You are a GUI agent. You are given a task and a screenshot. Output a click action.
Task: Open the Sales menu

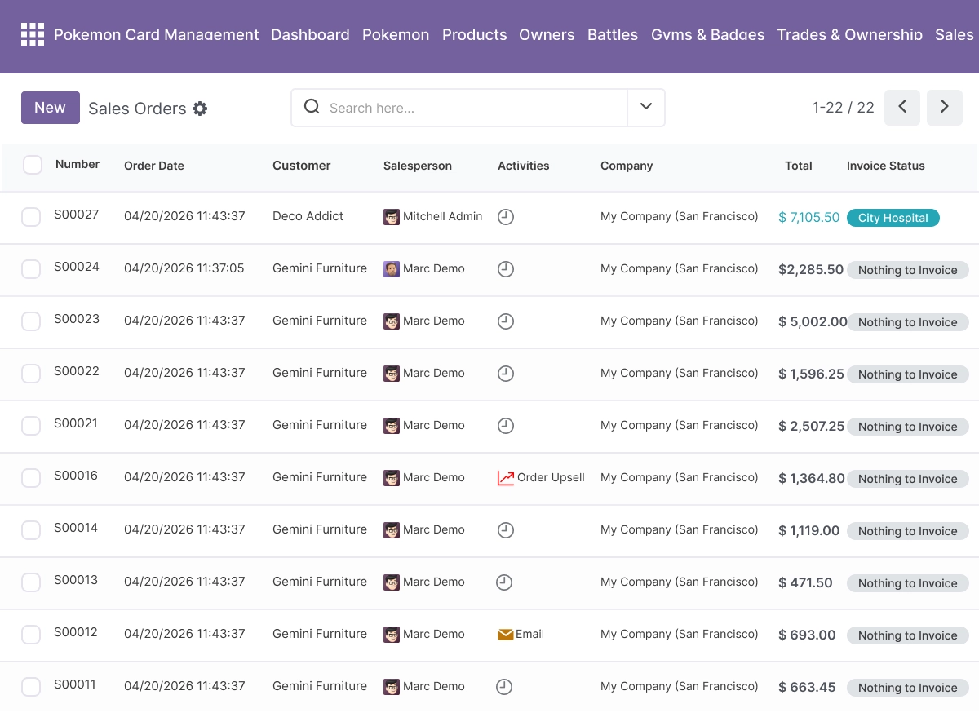tap(955, 34)
